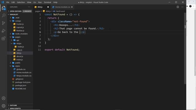The height and width of the screenshot is (110, 196).
Task: Click the editor vertical scrollbar
Action: [x=185, y=48]
